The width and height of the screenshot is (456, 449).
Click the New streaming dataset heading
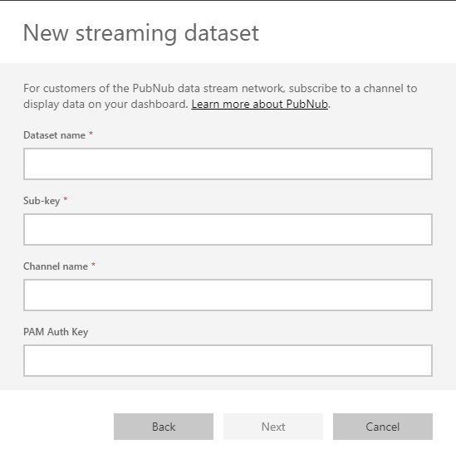coord(141,33)
